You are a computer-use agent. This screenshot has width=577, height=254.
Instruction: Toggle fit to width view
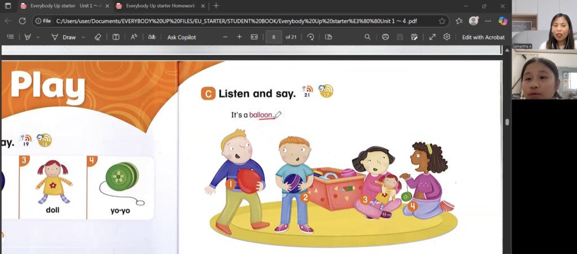click(254, 37)
